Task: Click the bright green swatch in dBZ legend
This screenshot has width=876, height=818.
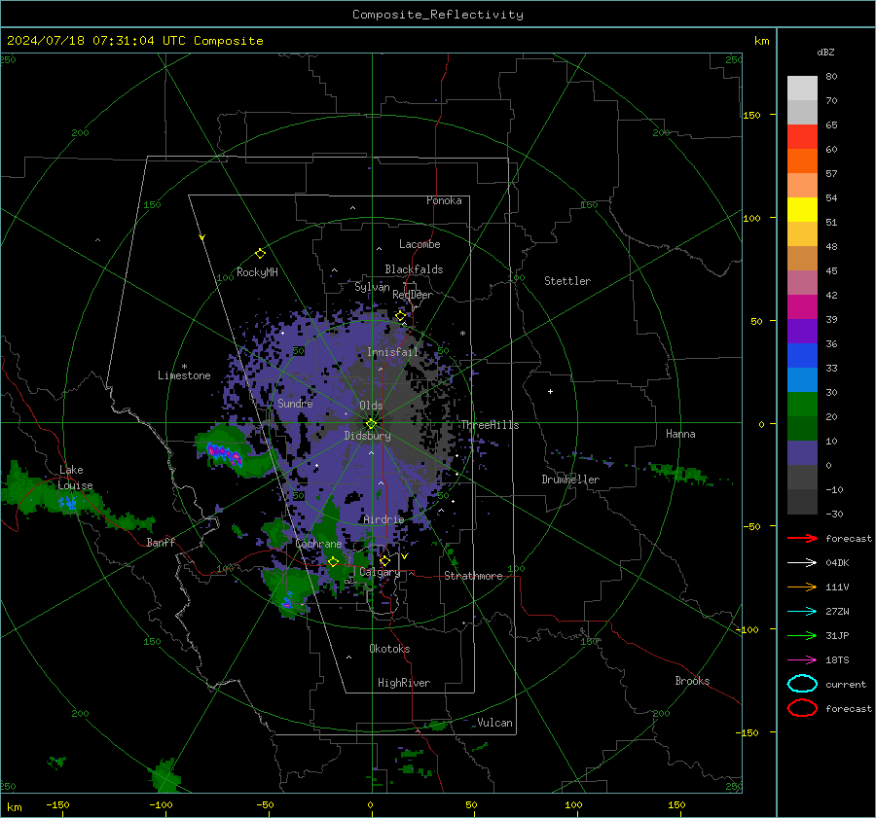Action: point(802,405)
